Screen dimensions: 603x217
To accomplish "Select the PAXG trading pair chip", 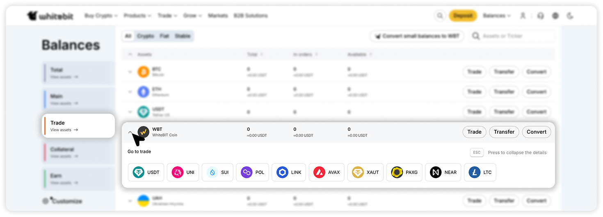I will pyautogui.click(x=404, y=172).
